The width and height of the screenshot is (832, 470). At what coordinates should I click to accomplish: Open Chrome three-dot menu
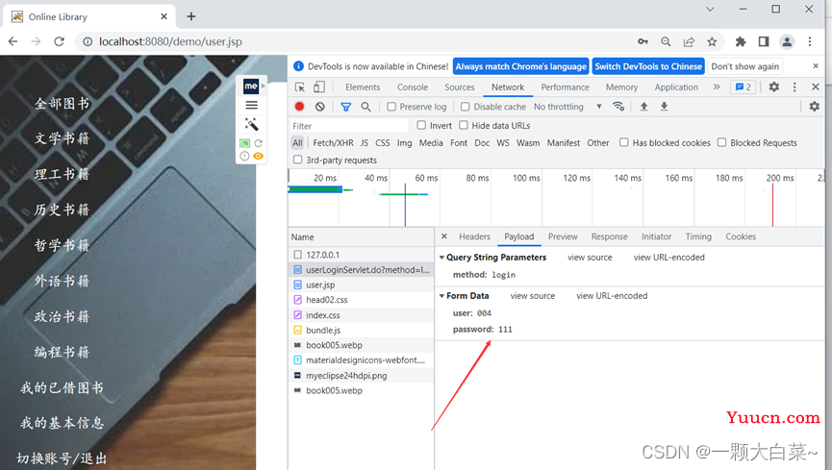810,41
